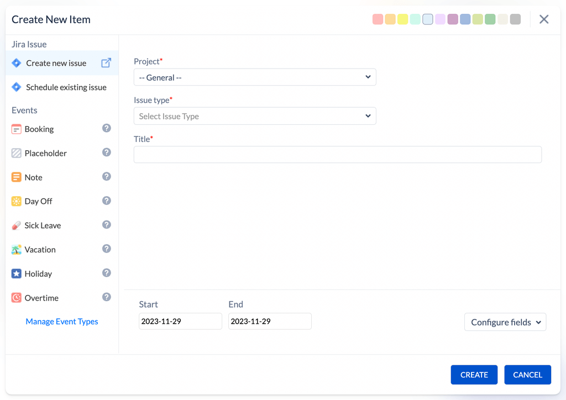Click the Start date field
566x400 pixels.
pyautogui.click(x=180, y=322)
